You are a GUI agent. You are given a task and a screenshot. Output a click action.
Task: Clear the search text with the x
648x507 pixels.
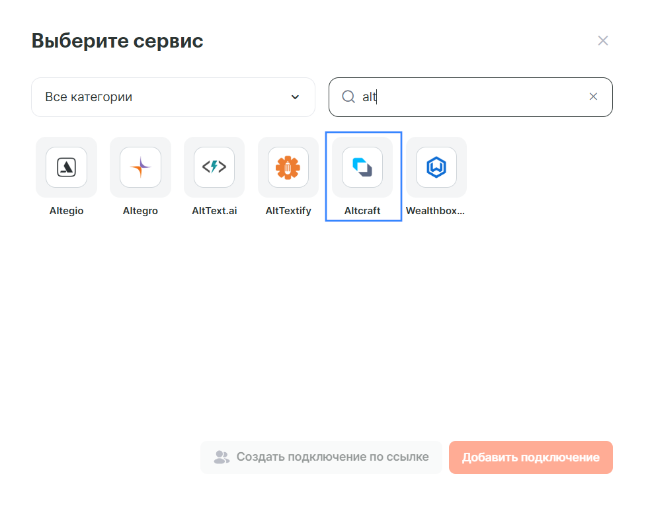[x=593, y=97]
